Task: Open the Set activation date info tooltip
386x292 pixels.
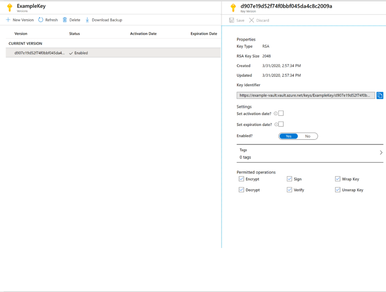Action: click(277, 114)
